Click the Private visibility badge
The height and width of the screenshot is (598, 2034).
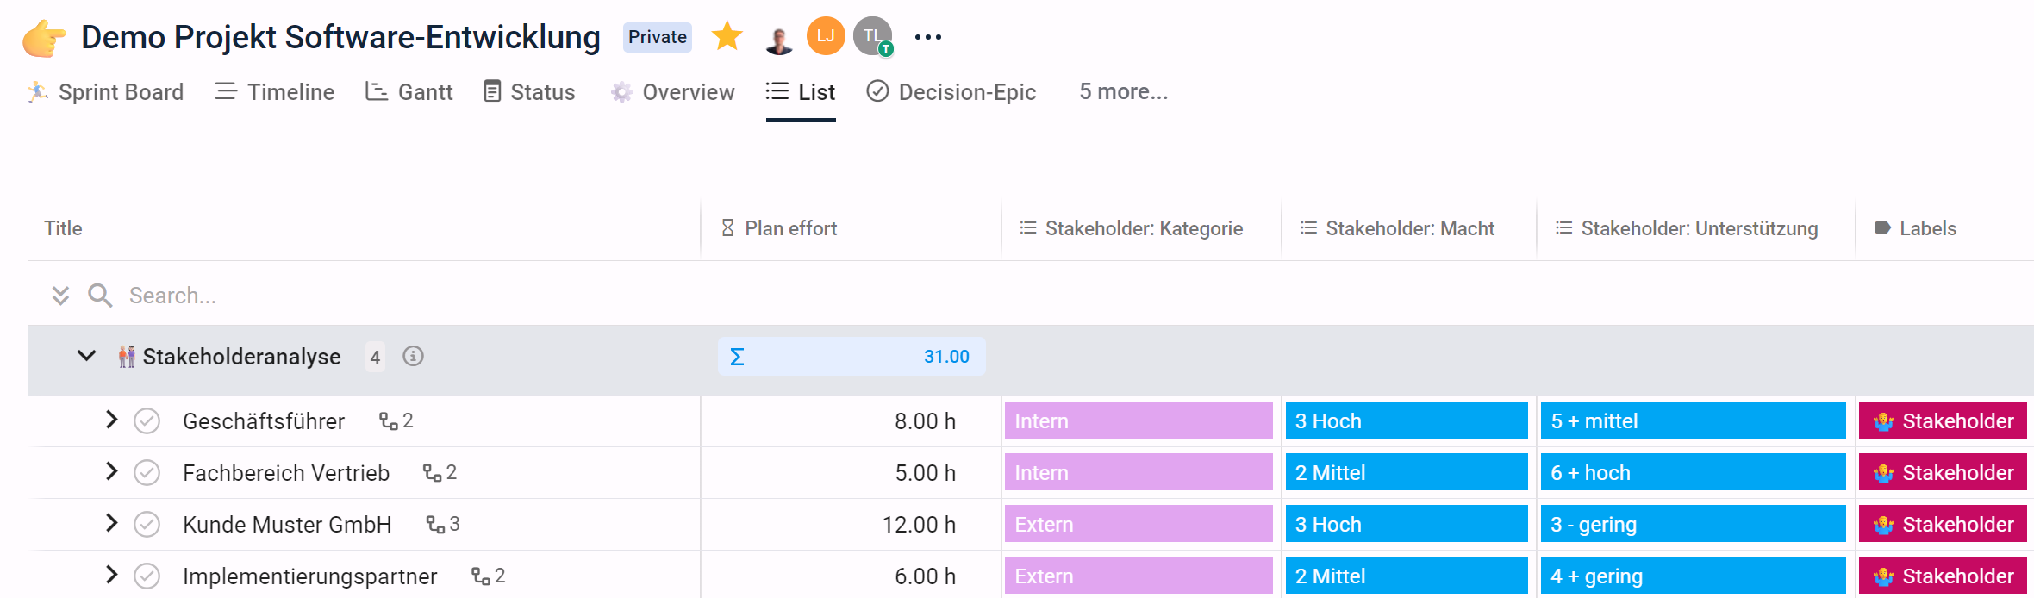[658, 37]
